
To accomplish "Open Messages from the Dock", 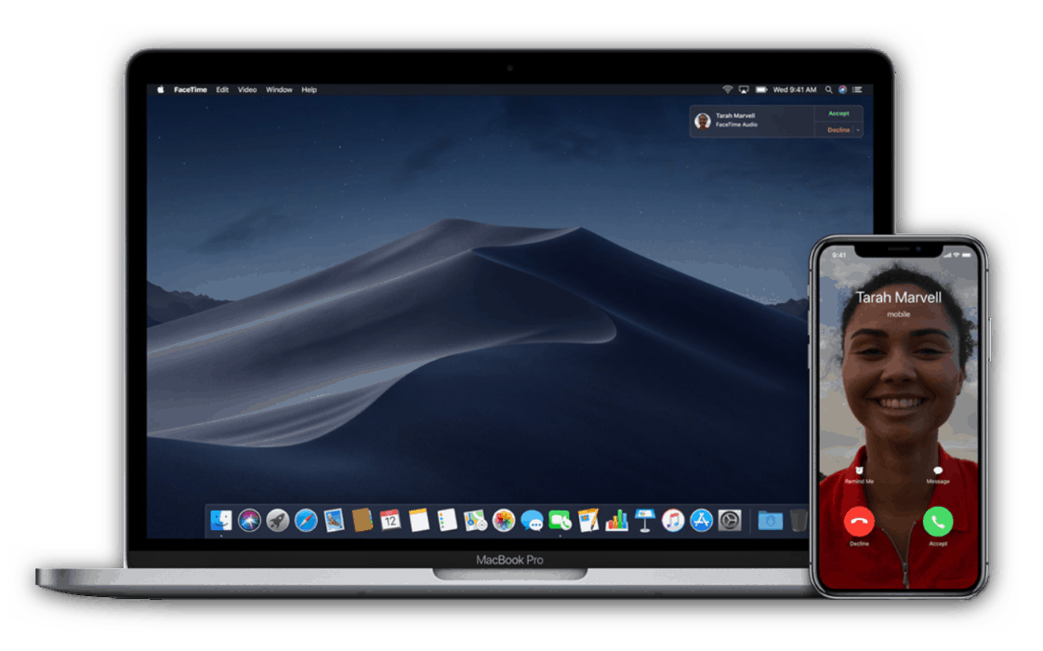I will tap(533, 521).
